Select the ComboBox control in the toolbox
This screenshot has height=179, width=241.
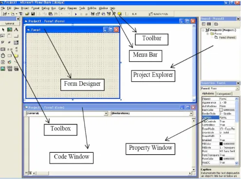16,42
